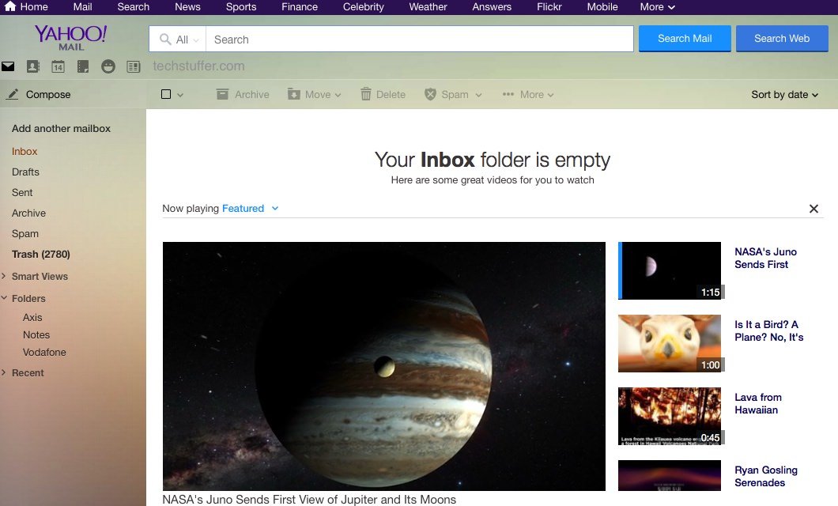Viewport: 838px width, 506px height.
Task: Open the Spam dropdown arrow
Action: pyautogui.click(x=478, y=95)
